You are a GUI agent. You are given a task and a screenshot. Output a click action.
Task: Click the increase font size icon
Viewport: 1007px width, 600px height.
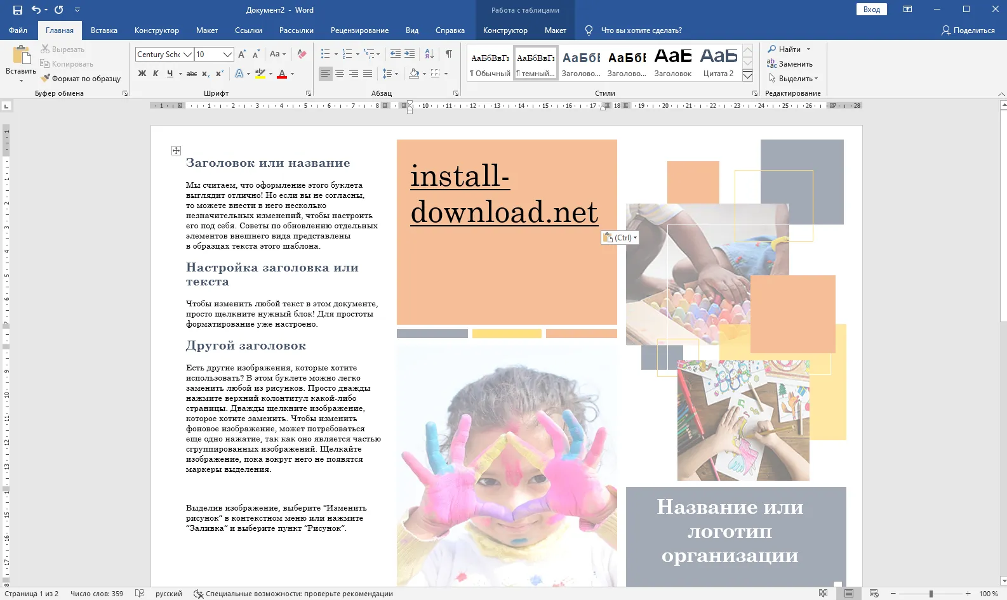click(x=242, y=55)
